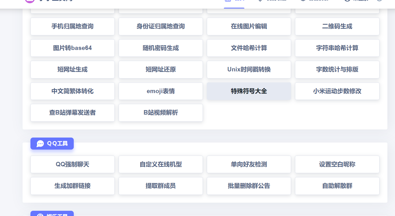Screen dimensions: 395x216
Task: Open 手机归属地查询 tool
Action: (x=72, y=26)
